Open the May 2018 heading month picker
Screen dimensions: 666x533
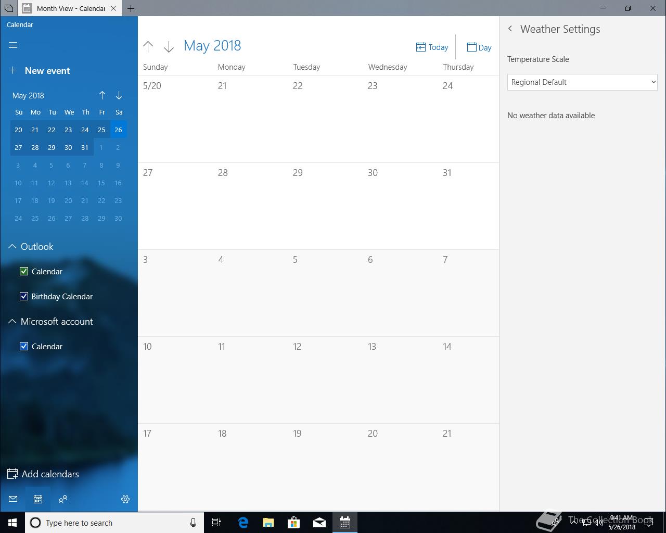pos(212,46)
